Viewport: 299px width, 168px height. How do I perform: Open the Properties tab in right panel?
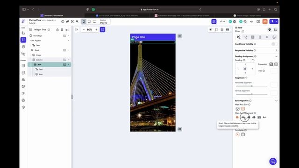point(239,37)
